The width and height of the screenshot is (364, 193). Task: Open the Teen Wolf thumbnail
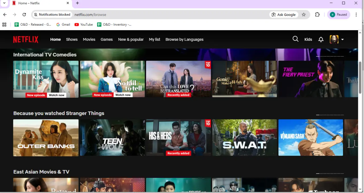pyautogui.click(x=112, y=138)
